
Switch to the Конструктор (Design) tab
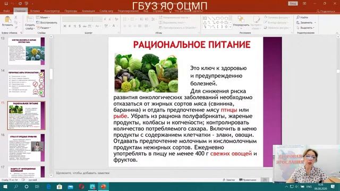tap(52, 11)
